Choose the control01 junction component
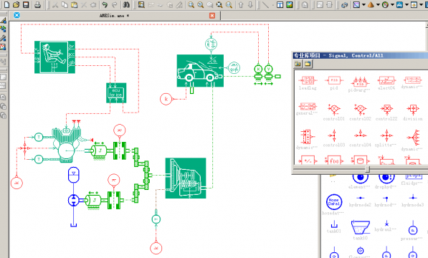Screen dimensions: 428x258 [x=334, y=112]
